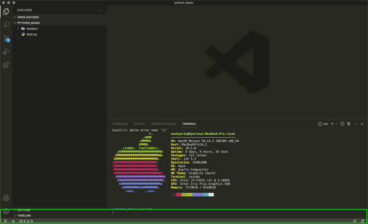Maximize the panel size with chevron up
The width and height of the screenshot is (368, 224).
[x=355, y=124]
